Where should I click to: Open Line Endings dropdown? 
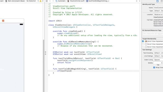pos(158,56)
